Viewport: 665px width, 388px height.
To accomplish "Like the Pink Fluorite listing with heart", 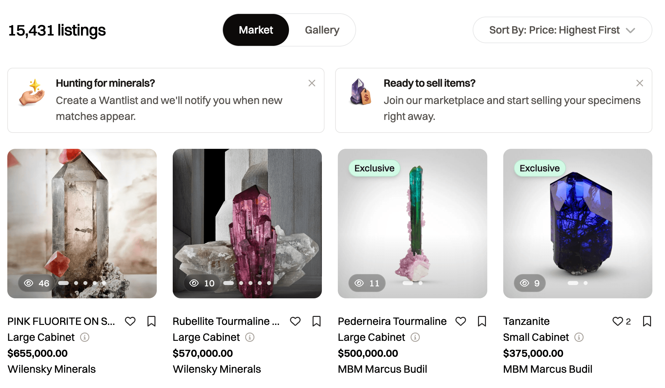I will pyautogui.click(x=130, y=321).
